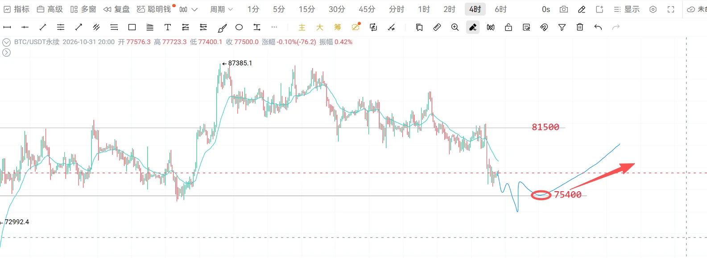Click the magnifier zoom-in tool

coord(455,28)
